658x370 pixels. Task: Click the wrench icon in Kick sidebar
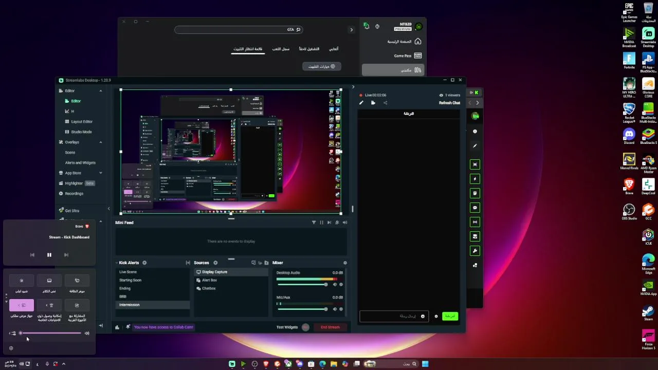[x=475, y=251]
